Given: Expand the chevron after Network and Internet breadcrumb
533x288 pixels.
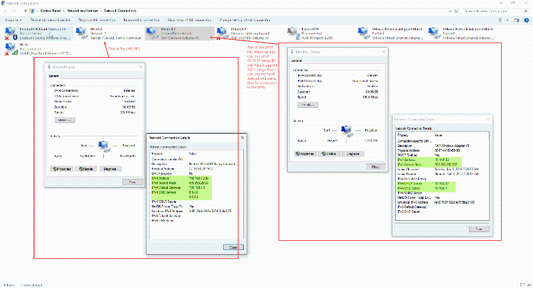Looking at the screenshot, I should point(101,11).
